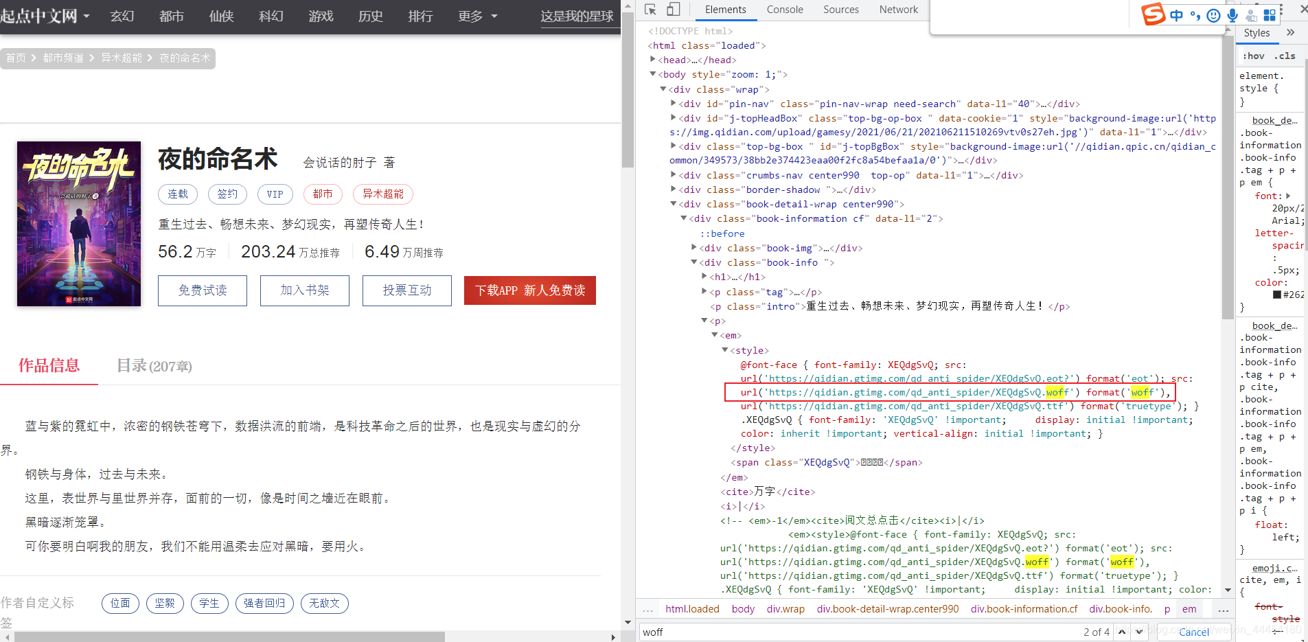The image size is (1308, 642).
Task: Open the Sogou emoji smiley icon
Action: click(1214, 15)
